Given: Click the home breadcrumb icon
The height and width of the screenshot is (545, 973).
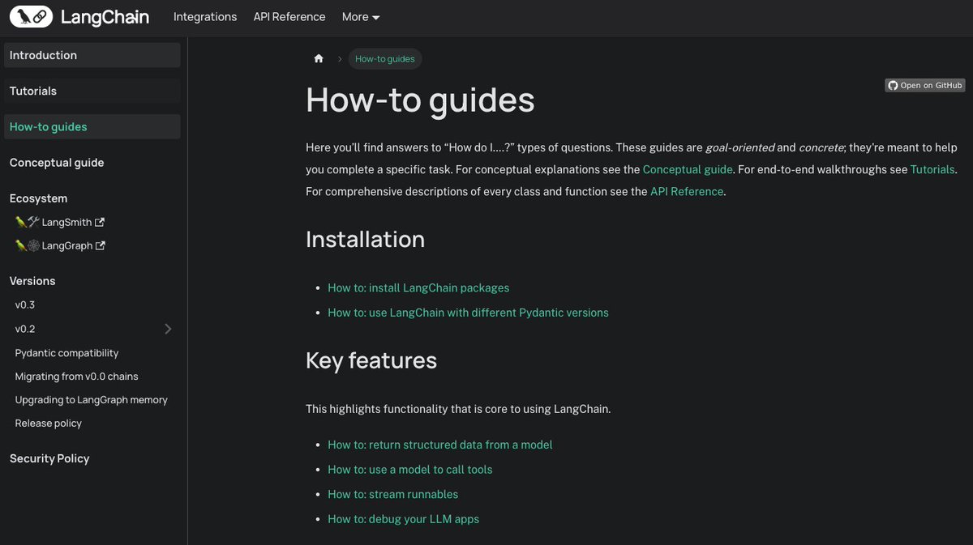Looking at the screenshot, I should click(x=319, y=58).
